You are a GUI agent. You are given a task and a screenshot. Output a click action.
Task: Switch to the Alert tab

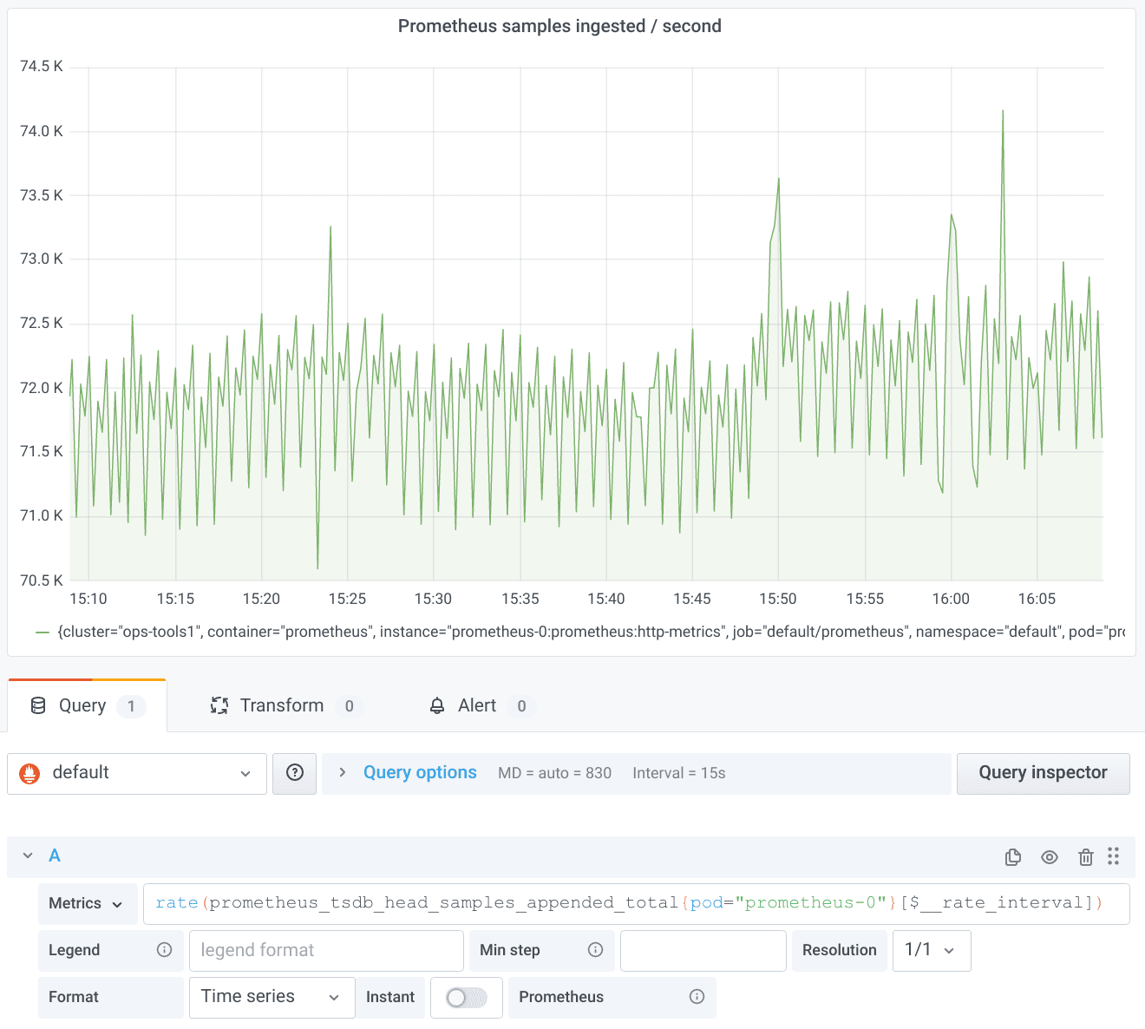[x=477, y=706]
